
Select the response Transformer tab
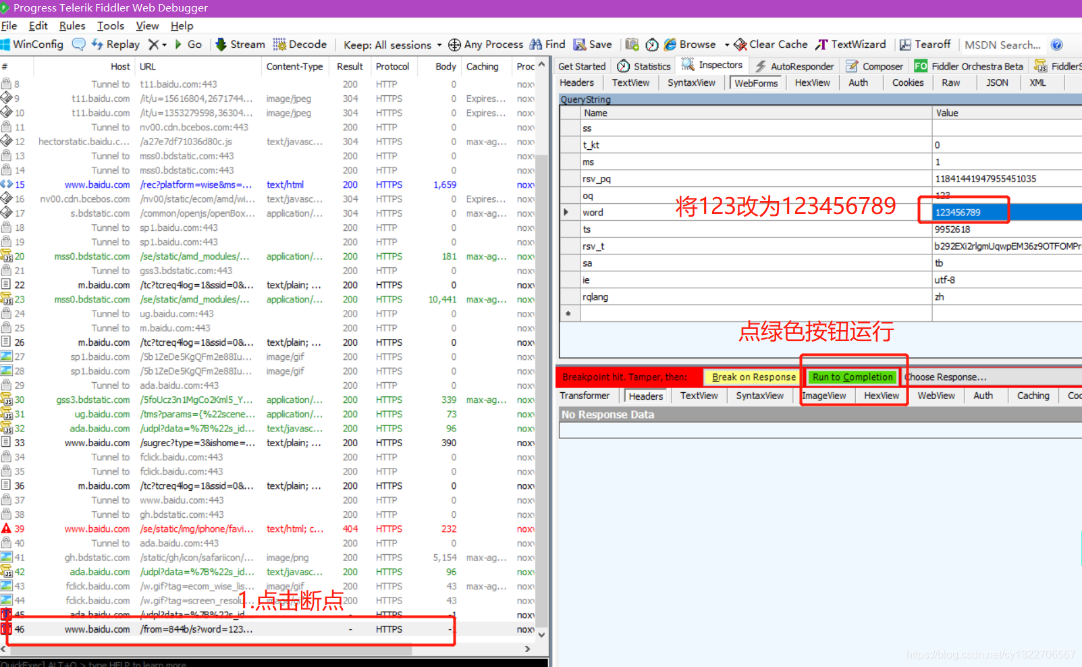585,396
